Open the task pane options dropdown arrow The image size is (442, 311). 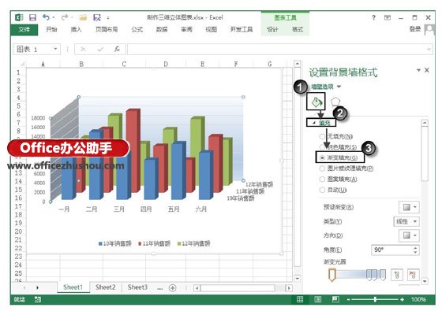418,70
